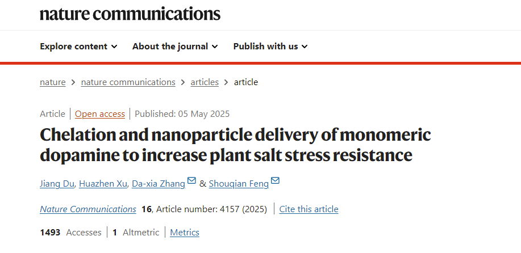Open nature communications breadcrumb link

pyautogui.click(x=128, y=82)
